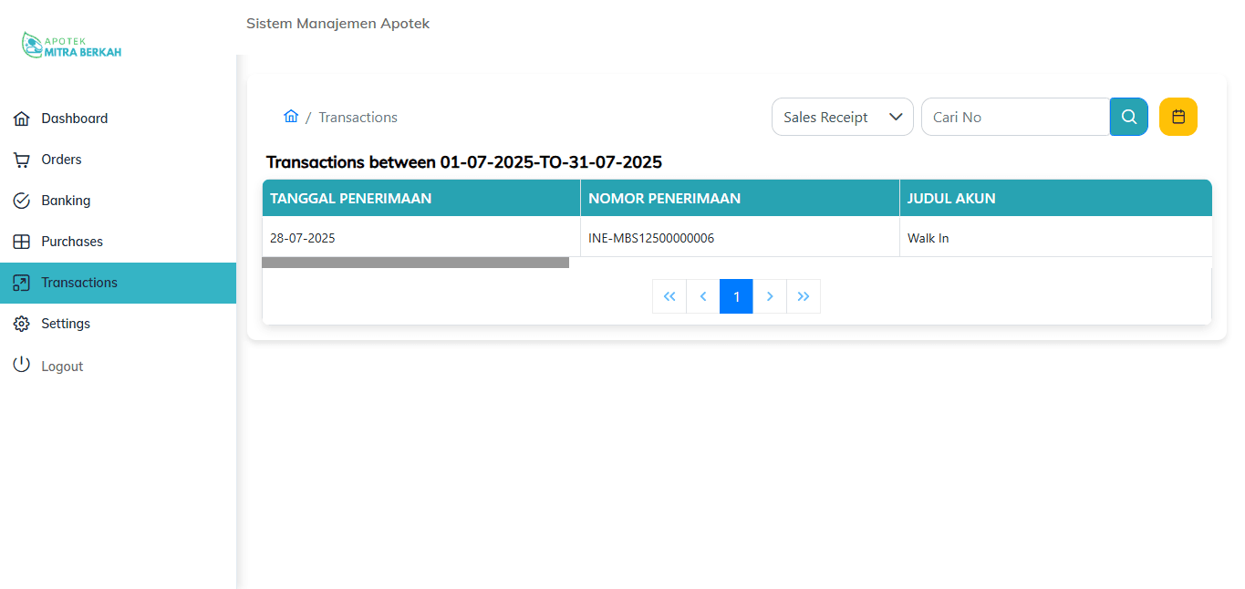Select page 1 in pagination

[x=736, y=296]
